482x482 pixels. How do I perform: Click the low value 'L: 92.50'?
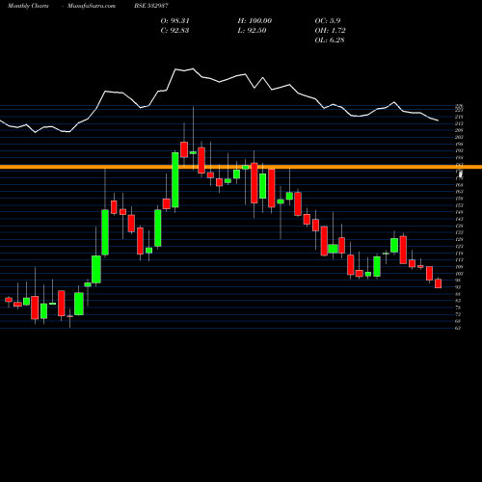(x=252, y=31)
